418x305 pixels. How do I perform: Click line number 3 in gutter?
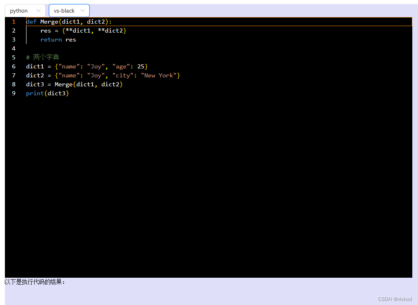point(13,39)
